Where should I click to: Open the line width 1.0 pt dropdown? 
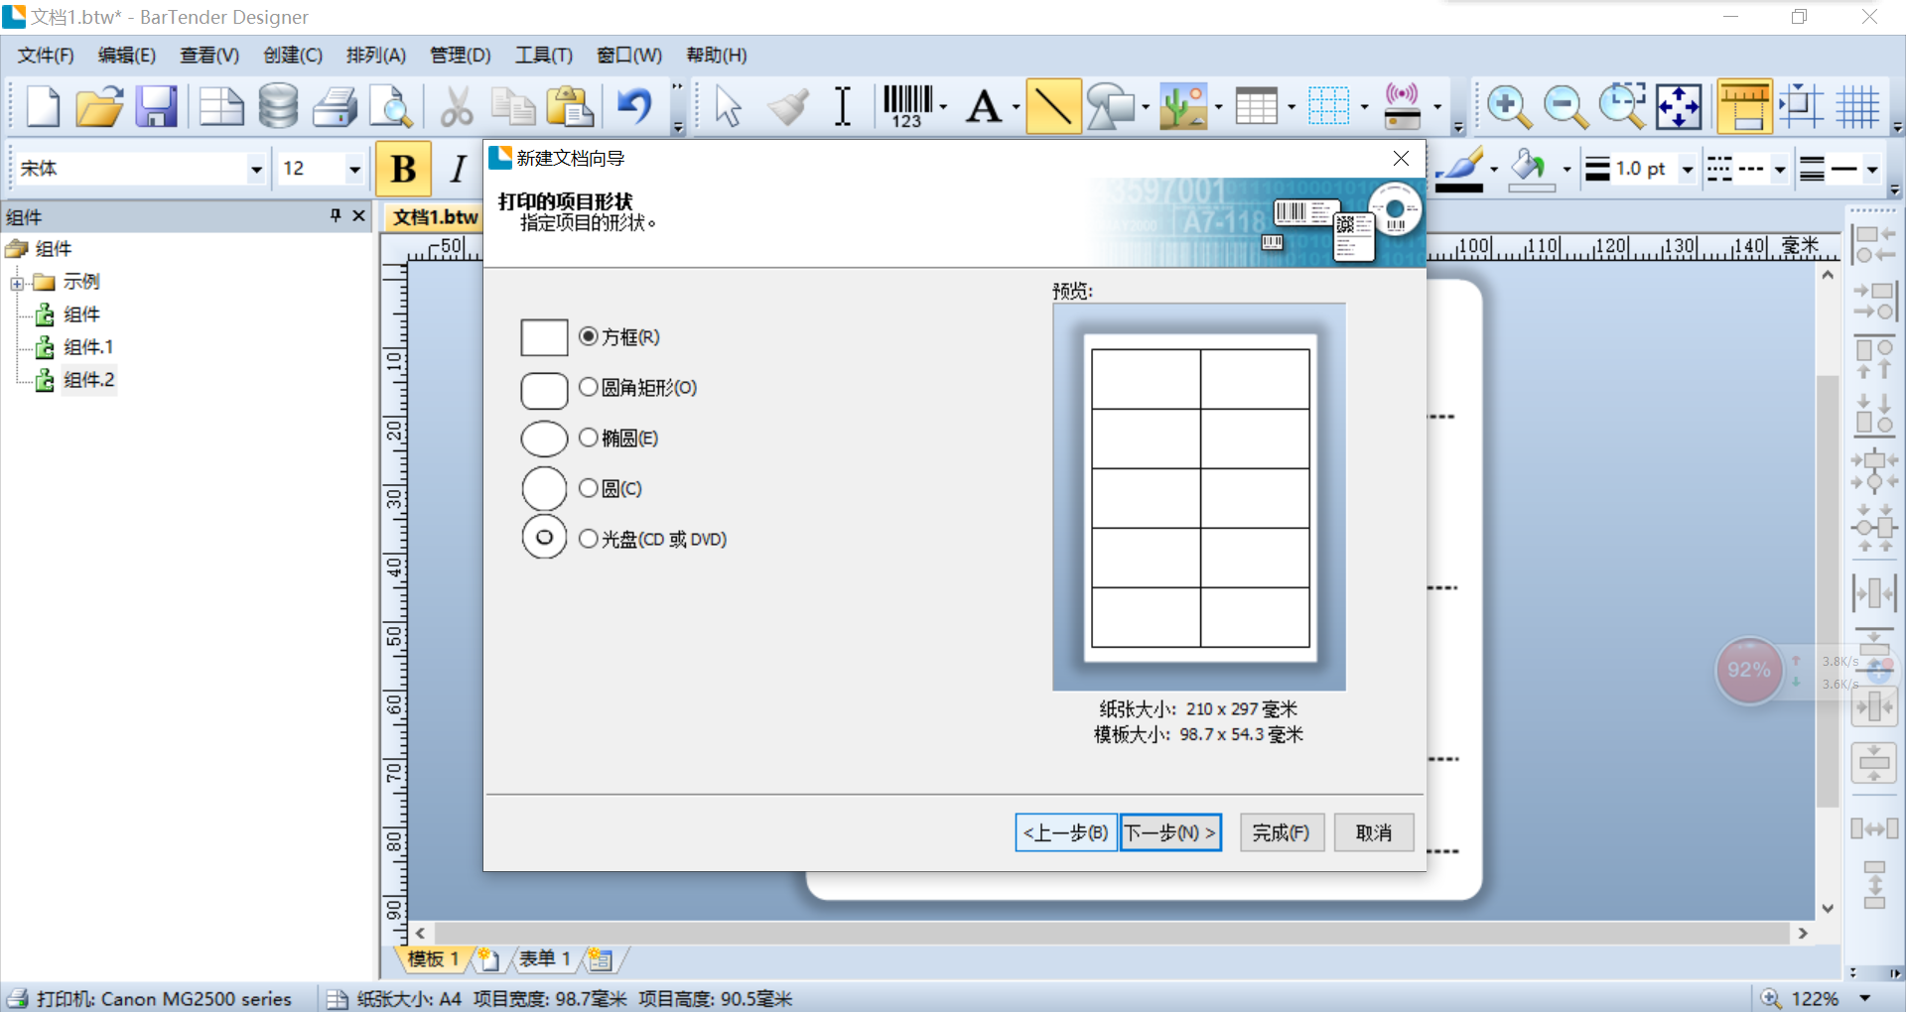click(x=1688, y=170)
